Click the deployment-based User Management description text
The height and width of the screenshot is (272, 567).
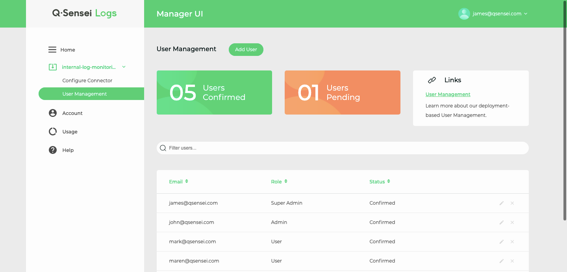click(x=467, y=111)
